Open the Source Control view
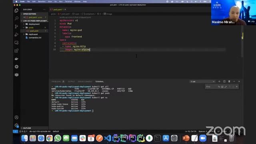Viewport: 256px width, 144px height. coord(16,26)
